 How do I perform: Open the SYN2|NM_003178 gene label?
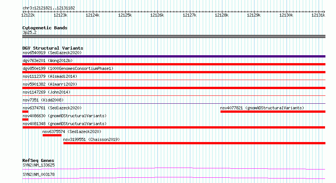click(x=39, y=174)
